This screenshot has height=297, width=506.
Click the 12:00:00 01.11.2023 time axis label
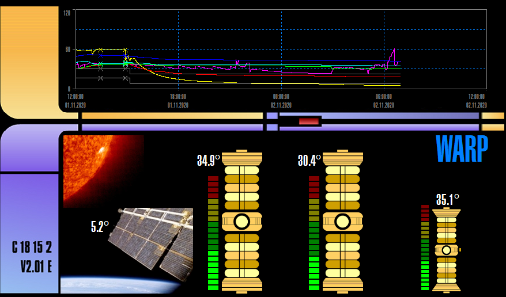75,101
